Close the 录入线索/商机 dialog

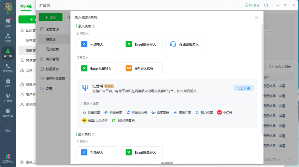pos(257,17)
